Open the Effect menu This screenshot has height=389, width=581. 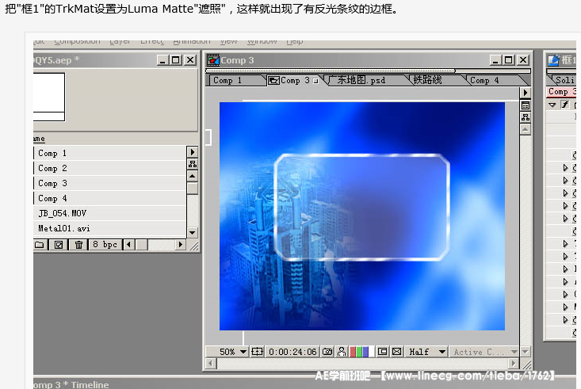pos(152,41)
